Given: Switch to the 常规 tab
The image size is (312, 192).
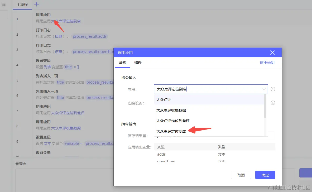Looking at the screenshot, I should pos(123,63).
